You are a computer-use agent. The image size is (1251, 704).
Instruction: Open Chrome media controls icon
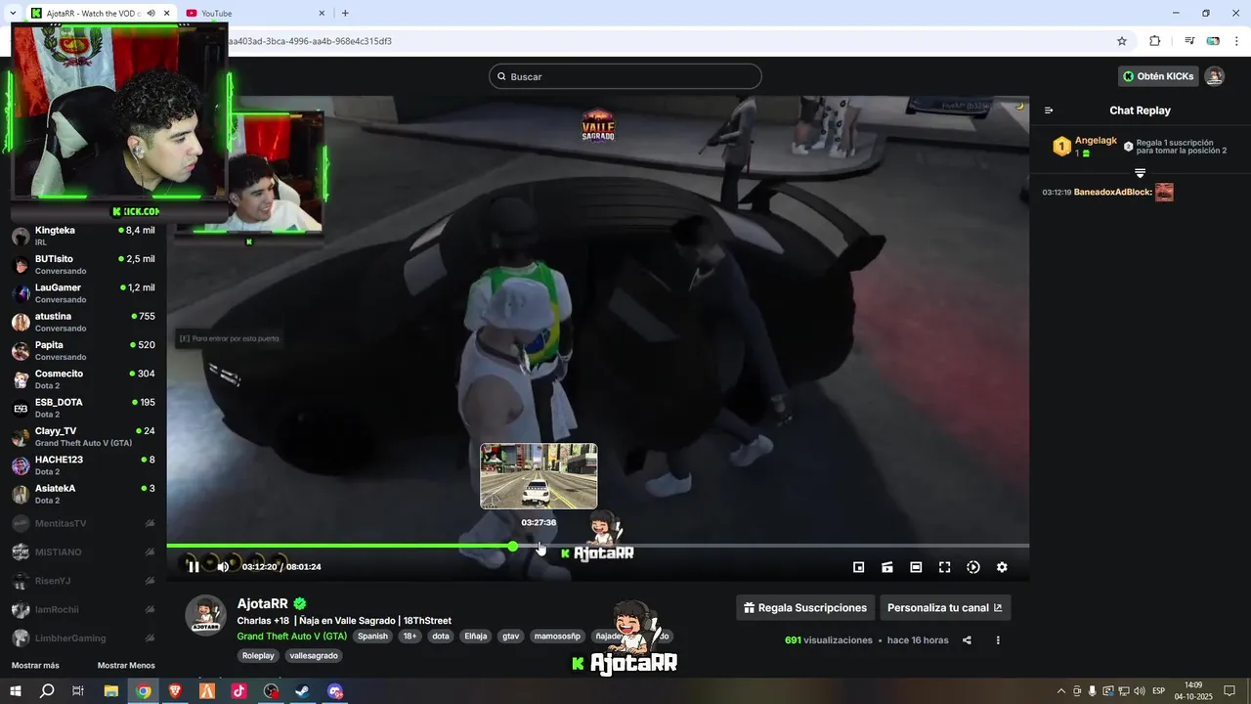point(1189,41)
